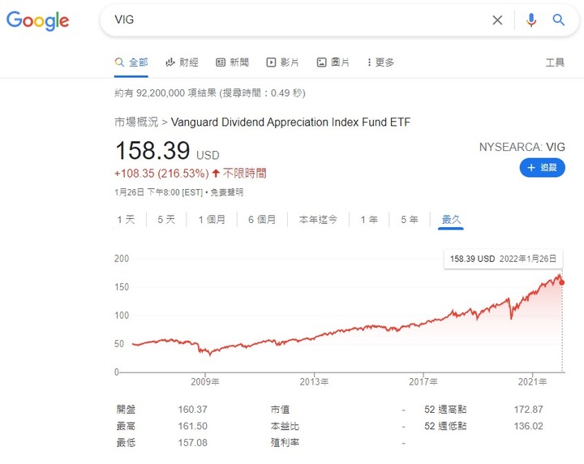Viewport: 584px width, 464px height.
Task: Click the 2013年 axis label
Action: pos(314,382)
